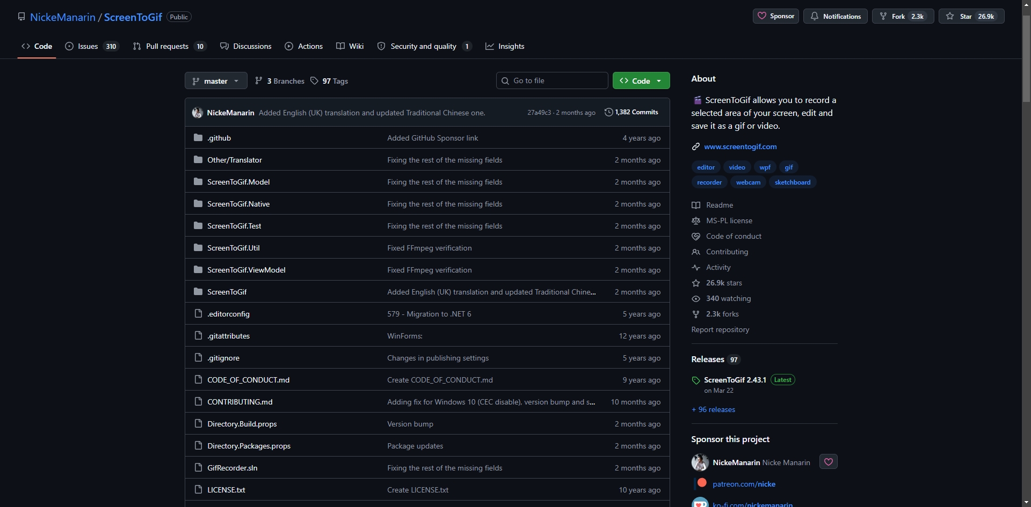Click the Activity pulse icon
Viewport: 1031px width, 507px height.
pyautogui.click(x=696, y=267)
